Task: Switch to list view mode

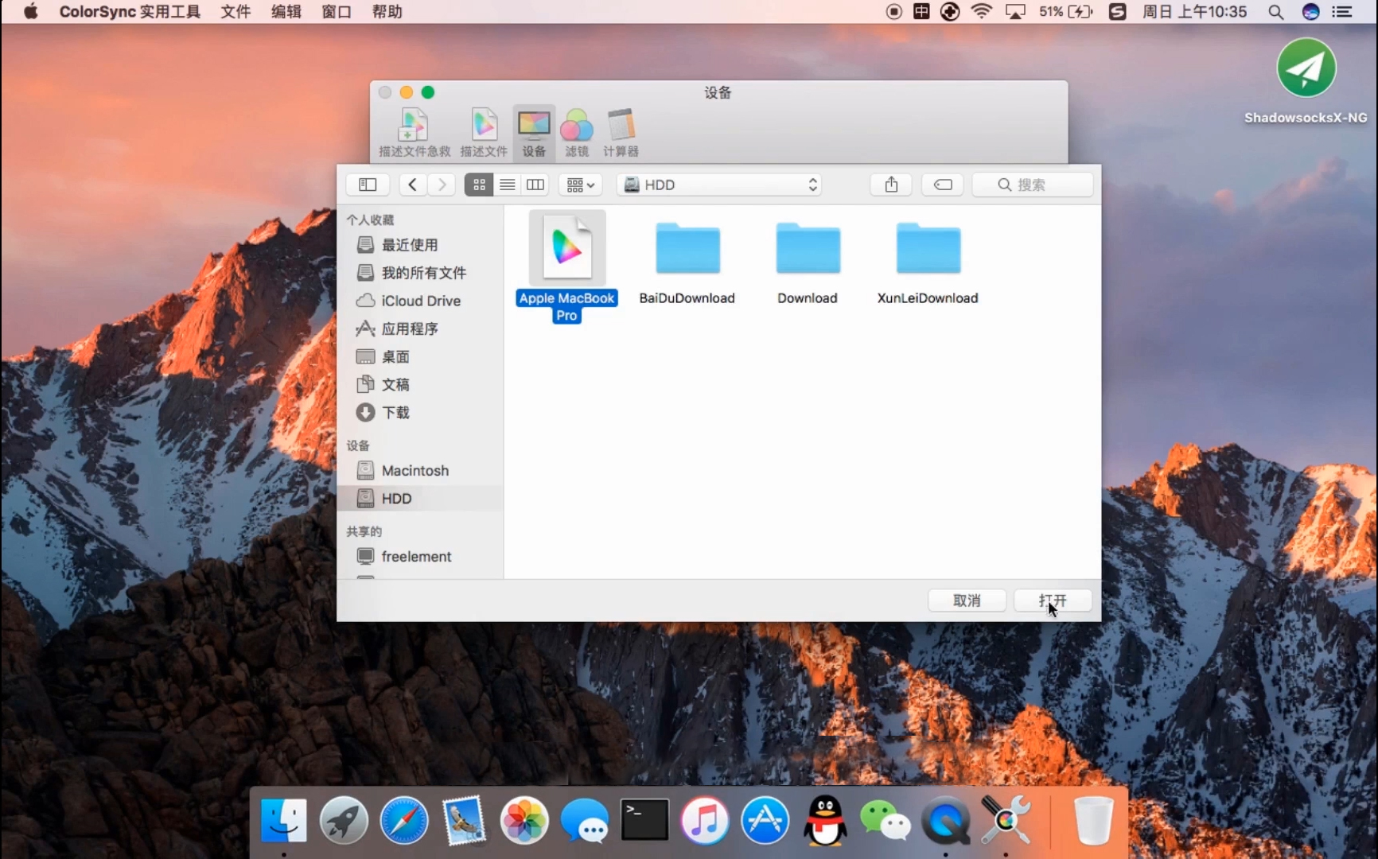Action: pos(508,185)
